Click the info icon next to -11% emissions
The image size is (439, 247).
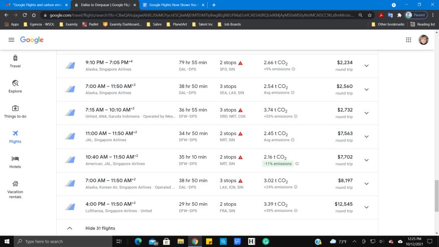point(297,164)
